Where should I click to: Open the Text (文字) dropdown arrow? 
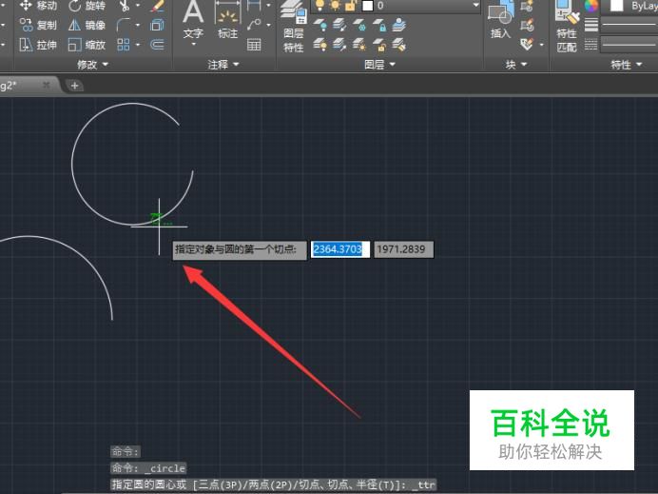[x=193, y=44]
